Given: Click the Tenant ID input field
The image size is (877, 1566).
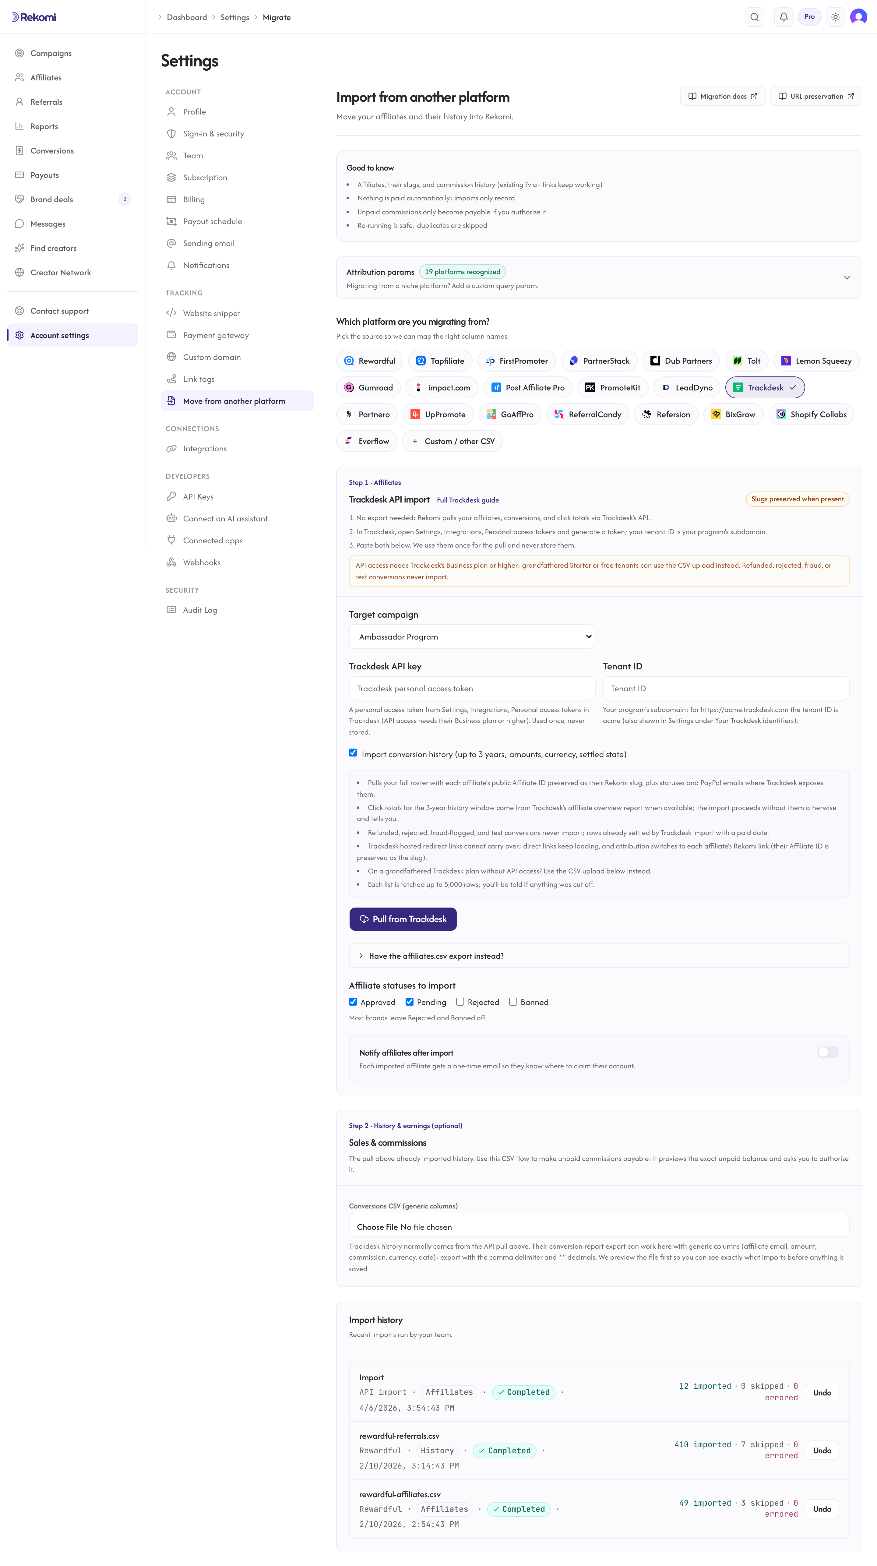Looking at the screenshot, I should 726,688.
